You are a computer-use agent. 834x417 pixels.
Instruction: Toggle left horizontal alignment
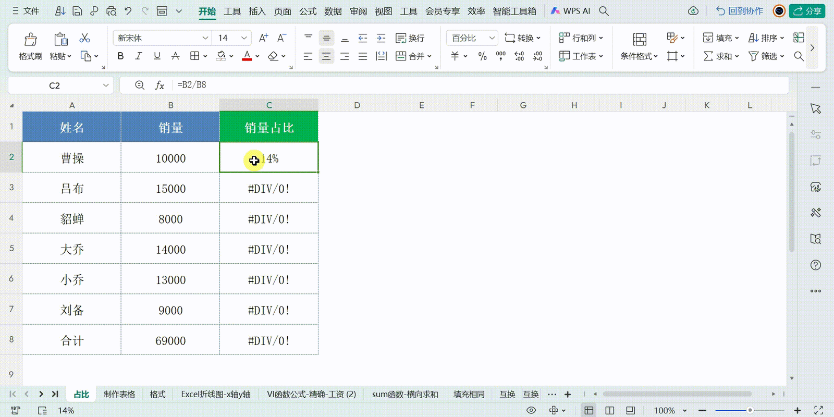(308, 56)
